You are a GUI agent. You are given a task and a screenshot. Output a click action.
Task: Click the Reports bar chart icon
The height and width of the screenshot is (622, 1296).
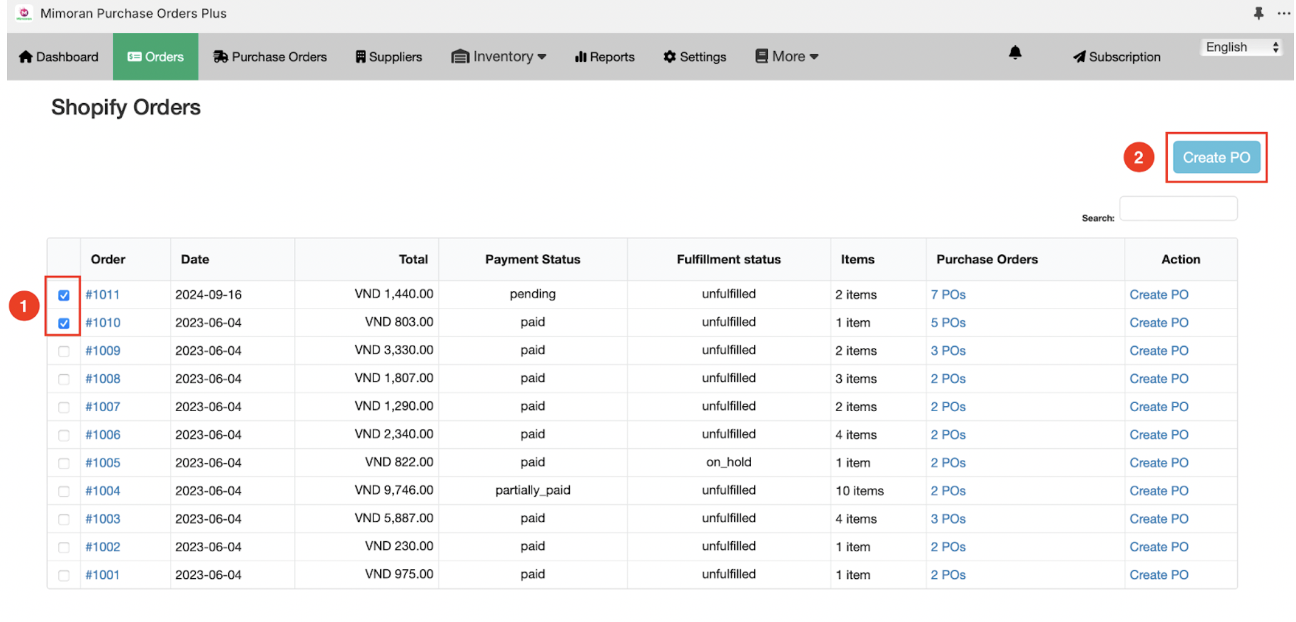click(580, 57)
